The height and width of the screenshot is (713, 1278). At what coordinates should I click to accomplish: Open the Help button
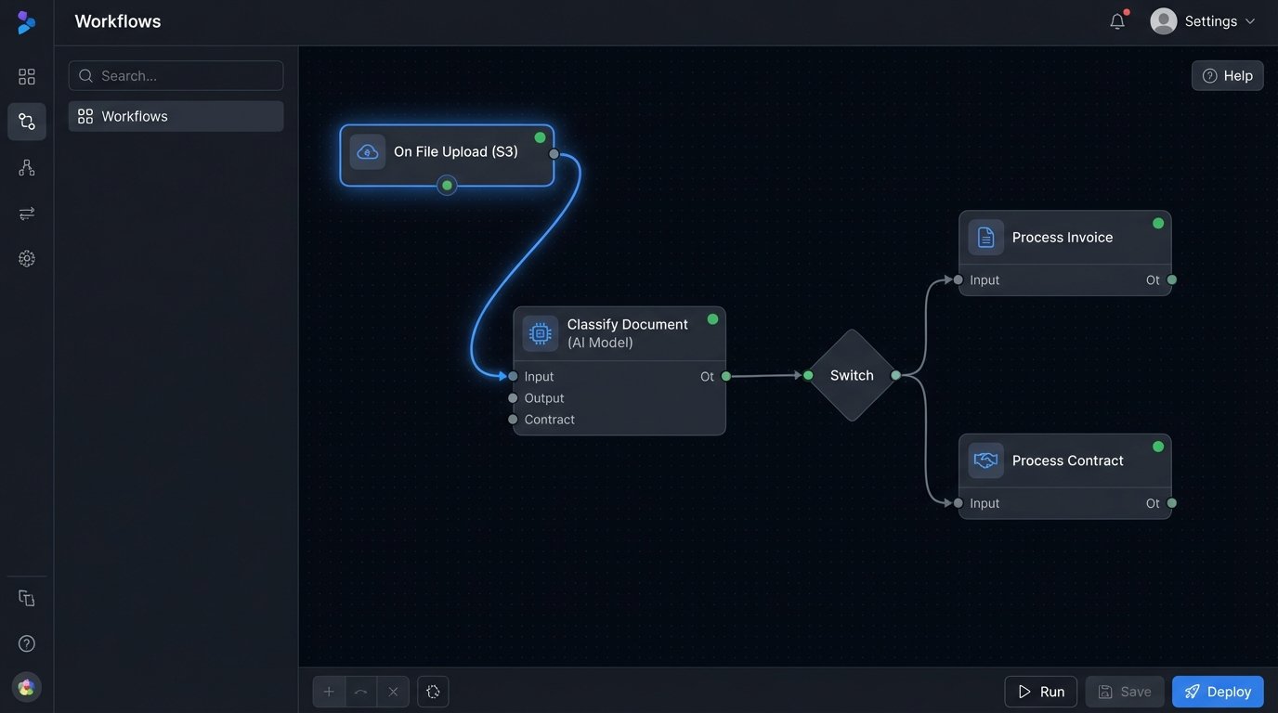coord(1227,76)
